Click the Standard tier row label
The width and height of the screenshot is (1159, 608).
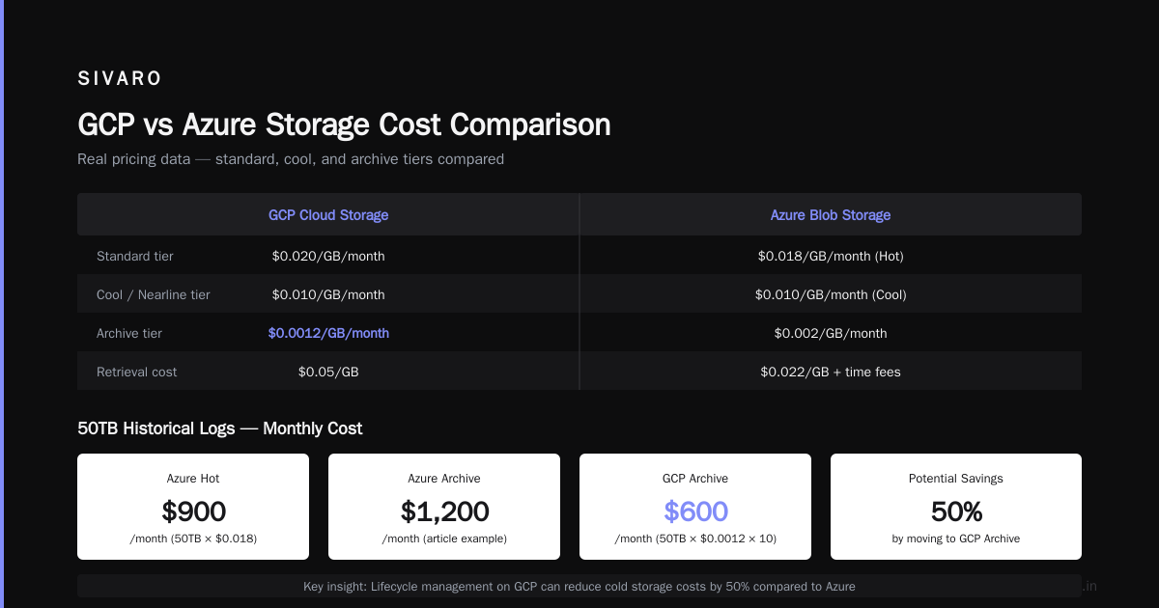135,256
